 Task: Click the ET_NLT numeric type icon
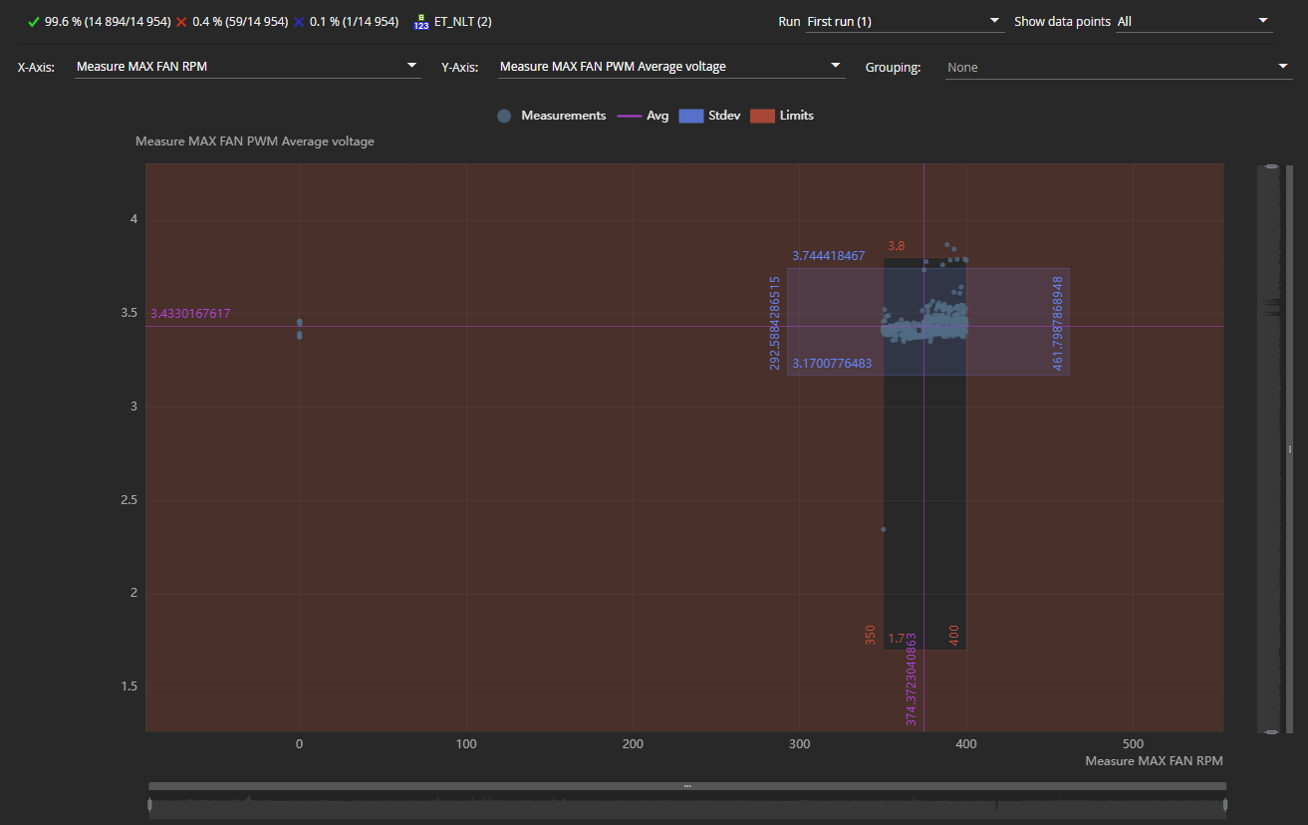421,21
